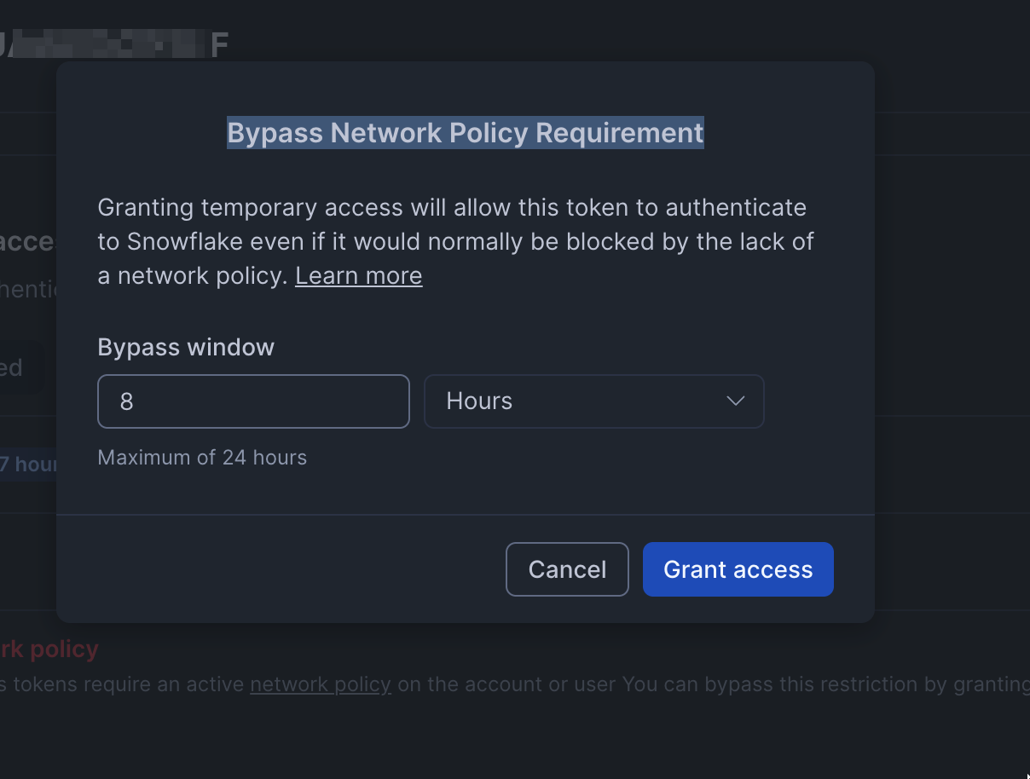Open the Learn more link
The image size is (1030, 779).
point(359,276)
